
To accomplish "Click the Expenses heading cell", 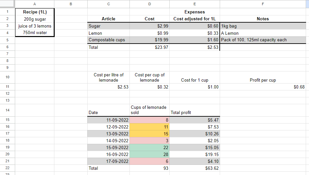I will [x=194, y=12].
